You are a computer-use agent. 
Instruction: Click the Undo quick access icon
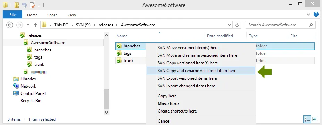click(24, 5)
